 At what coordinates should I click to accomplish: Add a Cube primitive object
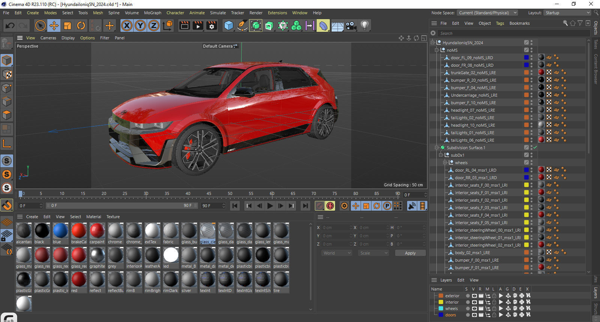[229, 25]
